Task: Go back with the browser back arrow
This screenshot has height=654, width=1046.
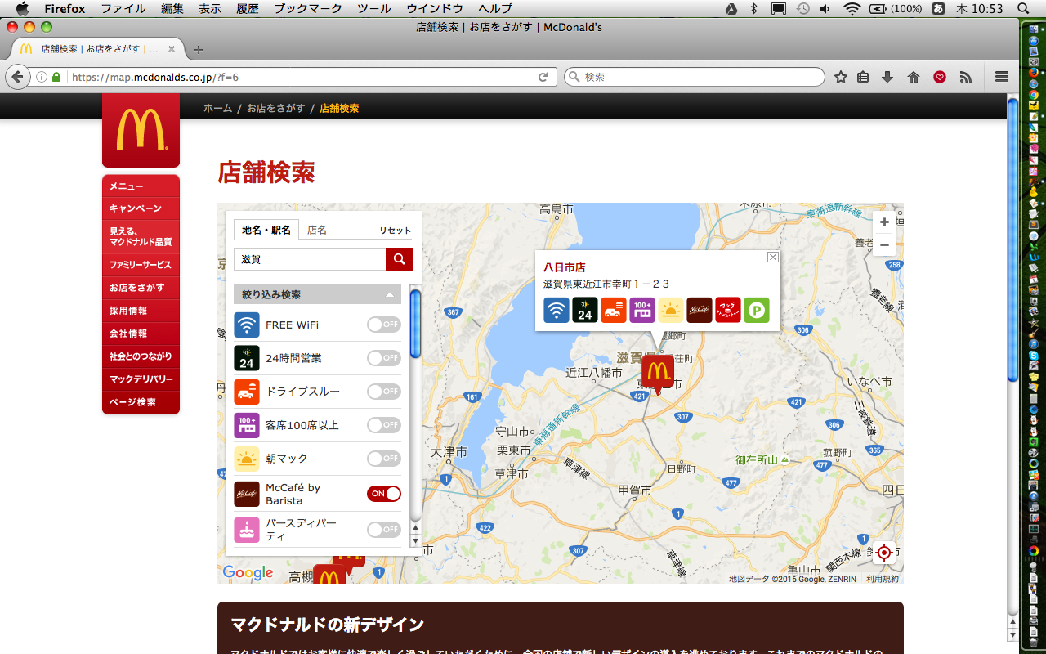Action: point(18,77)
